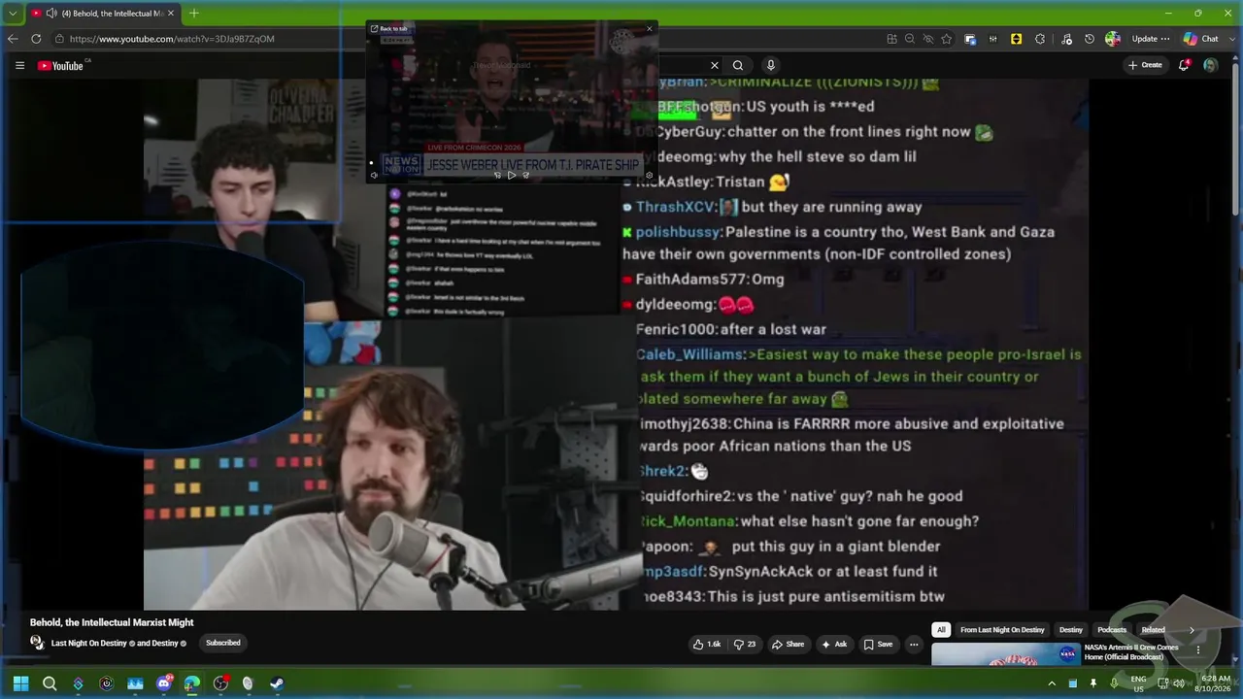The width and height of the screenshot is (1243, 699).
Task: Click the channel avatar below the title
Action: (37, 643)
